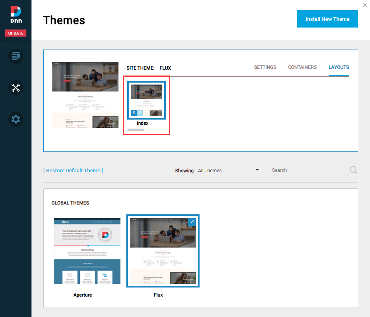Switch to the Settings tab
The height and width of the screenshot is (317, 370).
point(265,67)
